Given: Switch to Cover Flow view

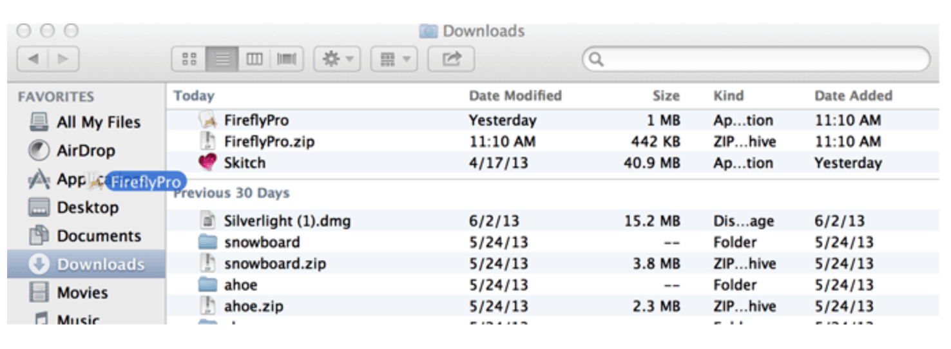Looking at the screenshot, I should point(287,59).
